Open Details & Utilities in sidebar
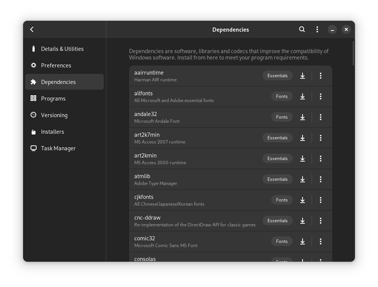The image size is (378, 287). tap(62, 49)
